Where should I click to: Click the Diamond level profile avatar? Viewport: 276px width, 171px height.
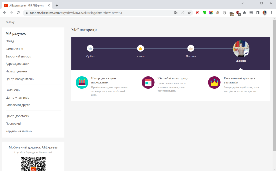tap(241, 49)
